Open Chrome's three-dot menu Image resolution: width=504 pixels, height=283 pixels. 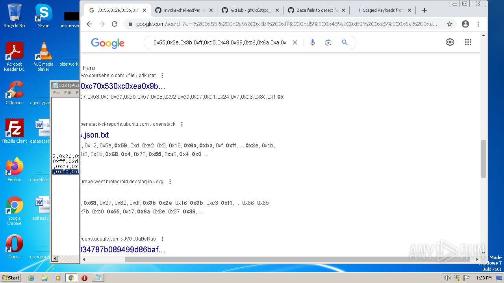(x=478, y=24)
